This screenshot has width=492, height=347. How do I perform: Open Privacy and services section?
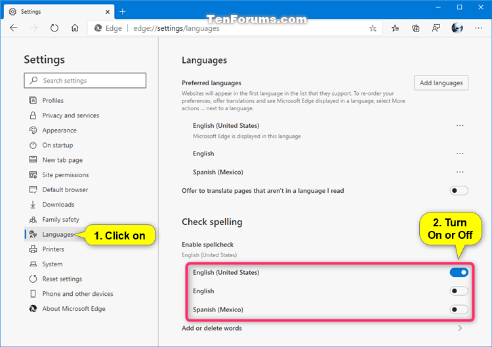coord(71,115)
